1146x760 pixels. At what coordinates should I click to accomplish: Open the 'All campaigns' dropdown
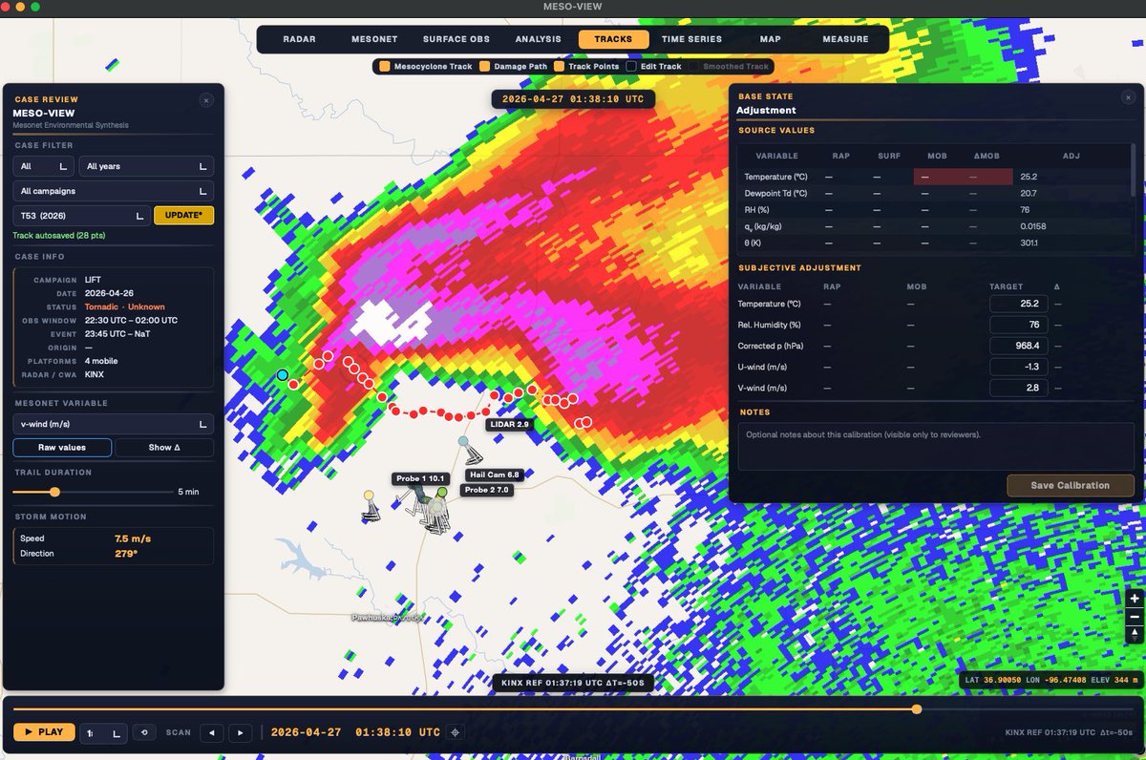click(x=113, y=191)
